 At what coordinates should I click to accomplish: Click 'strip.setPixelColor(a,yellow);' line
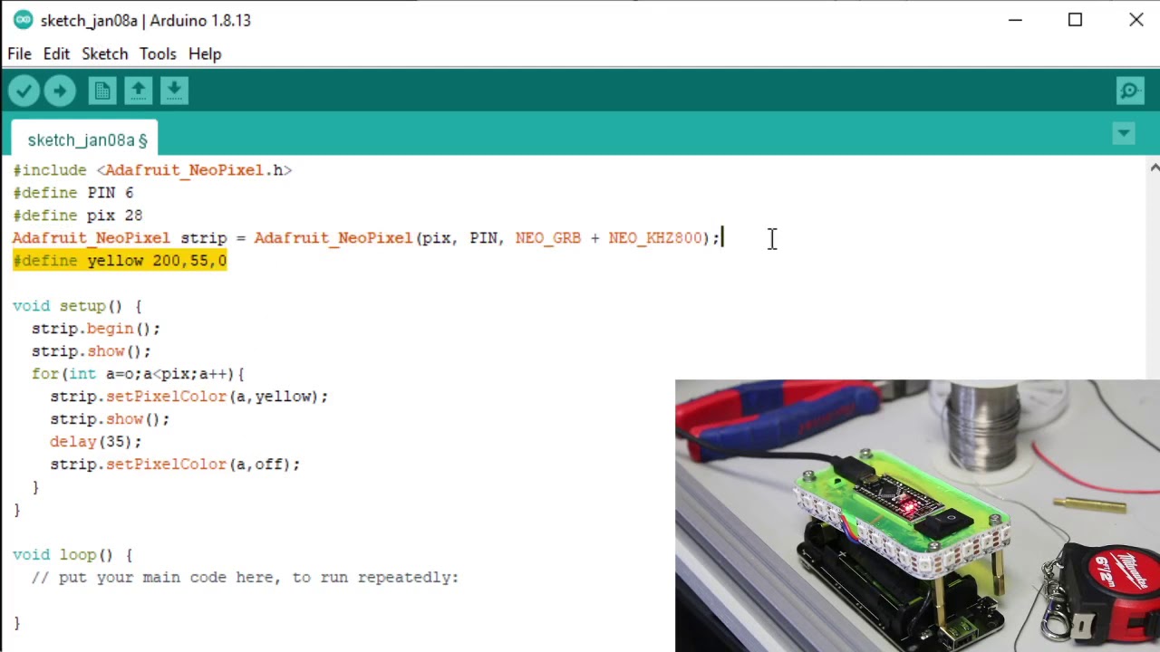(189, 397)
